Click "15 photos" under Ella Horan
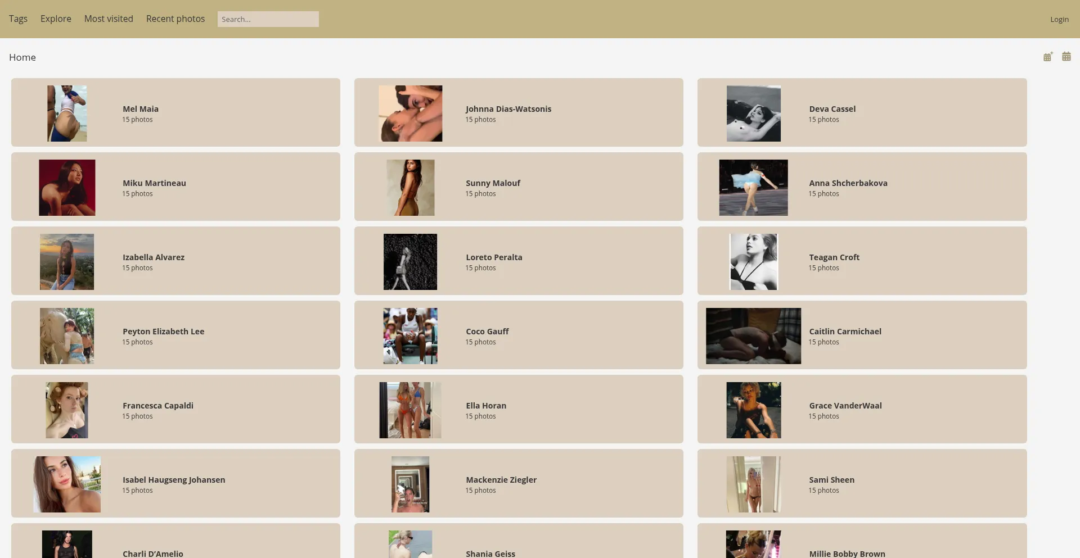Image resolution: width=1080 pixels, height=558 pixels. click(x=481, y=416)
